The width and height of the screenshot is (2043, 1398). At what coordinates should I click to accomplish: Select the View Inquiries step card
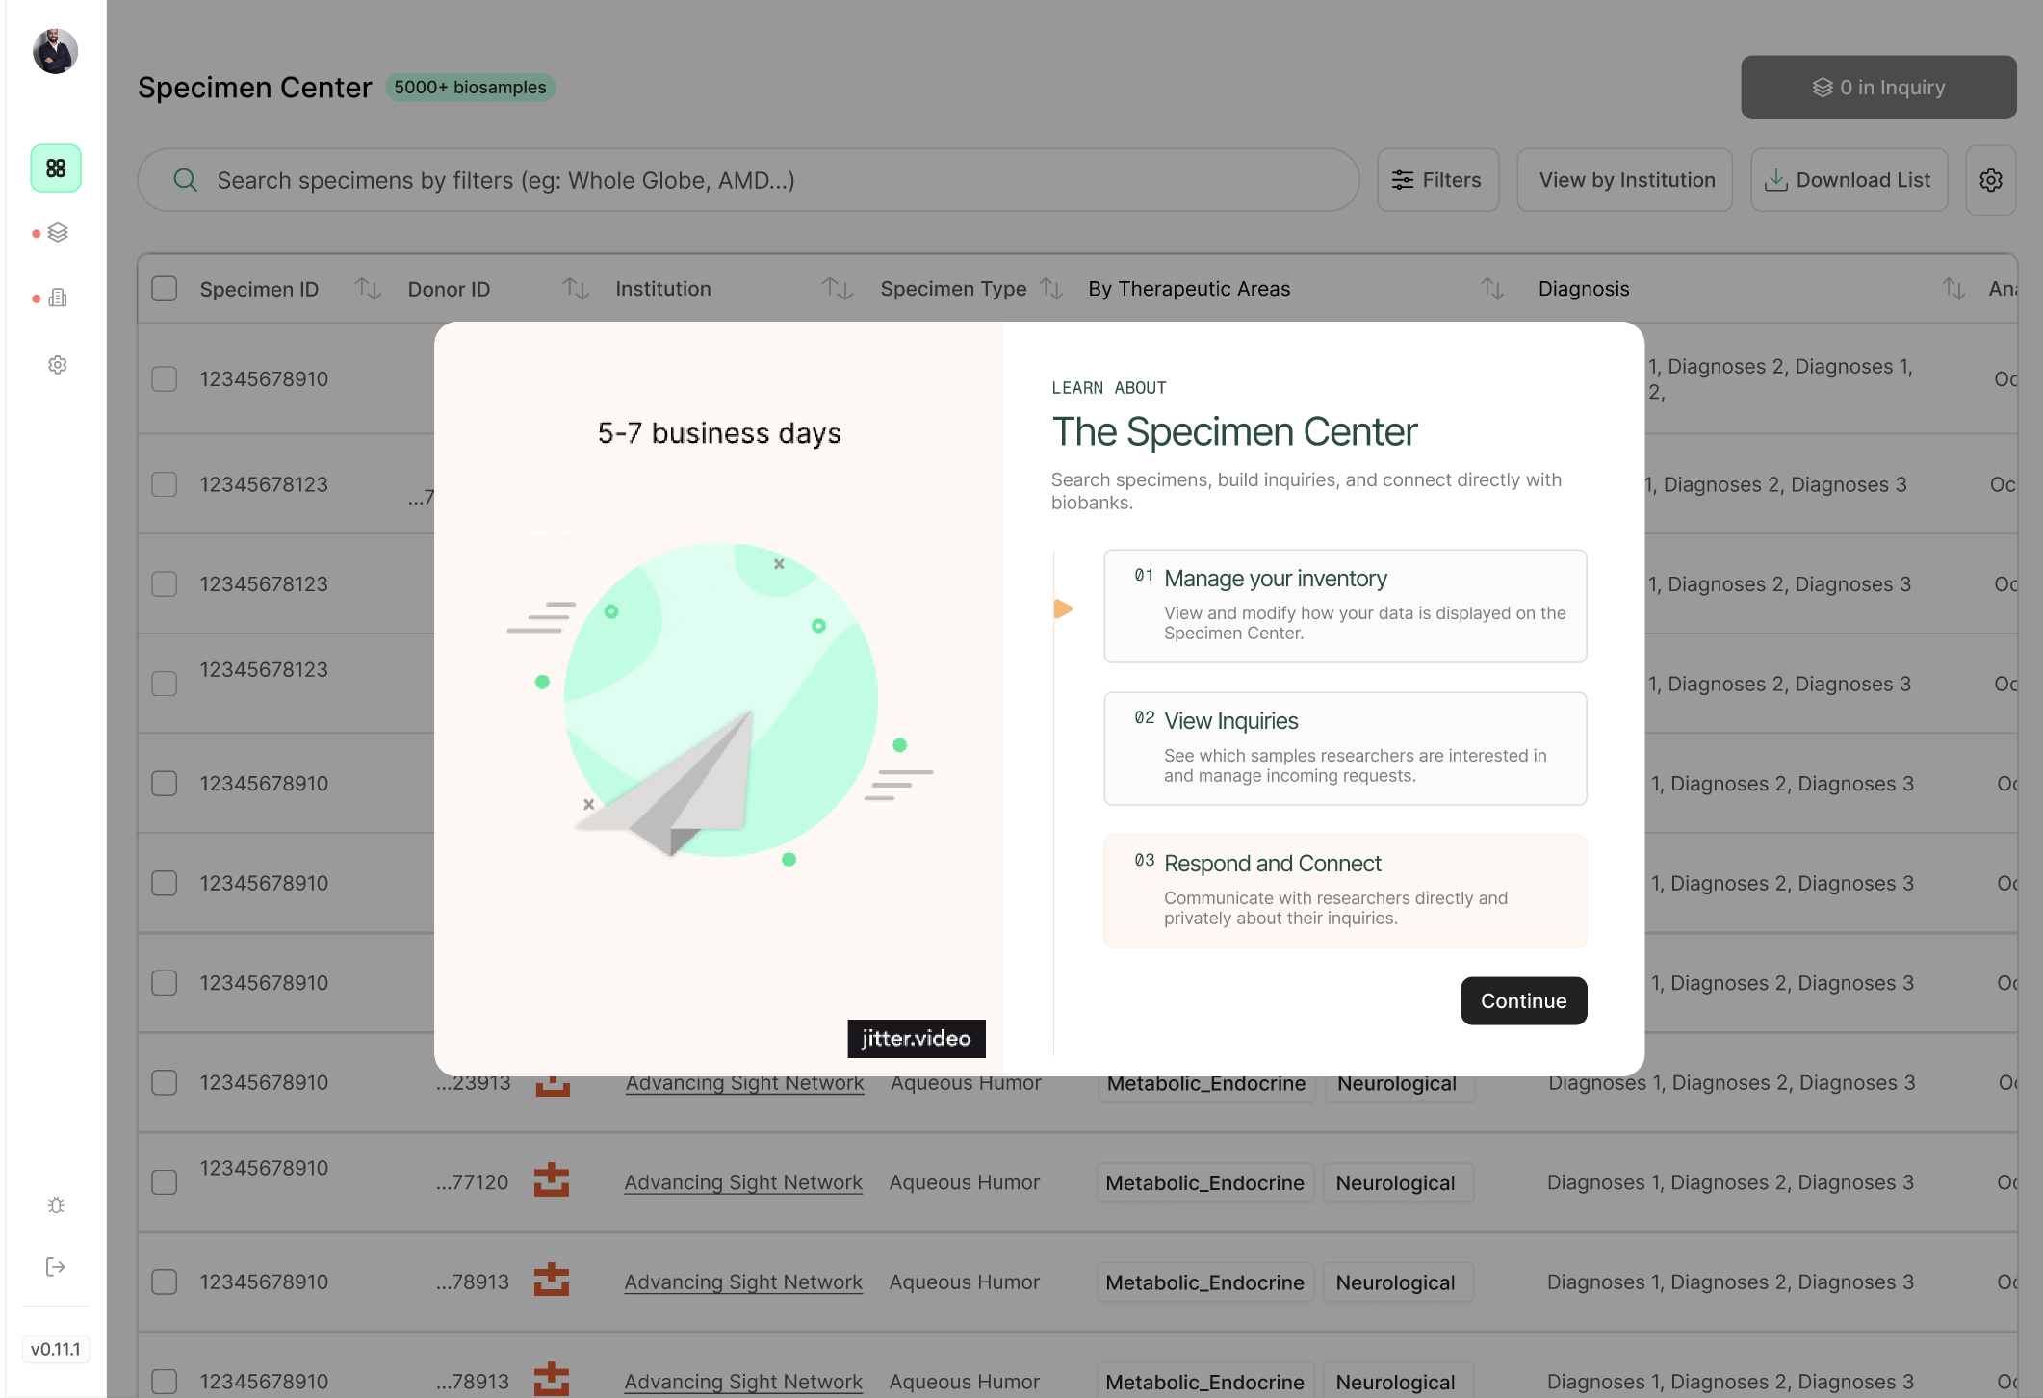point(1345,748)
